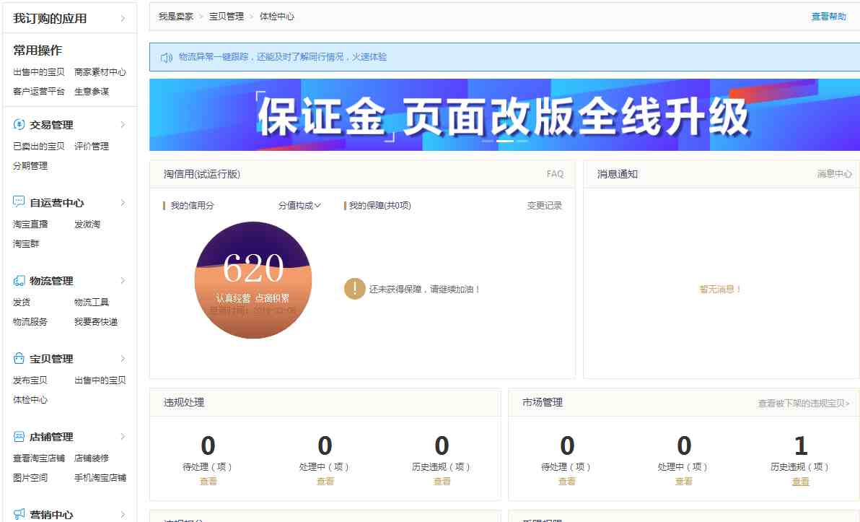Select the first carousel indicator on the banner
This screenshot has width=860, height=522.
(x=487, y=141)
